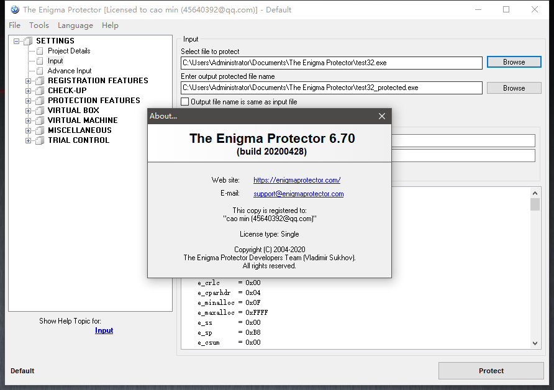Click the e_maxalloc = 0xFFFF line
The image size is (554, 390).
pyautogui.click(x=232, y=312)
